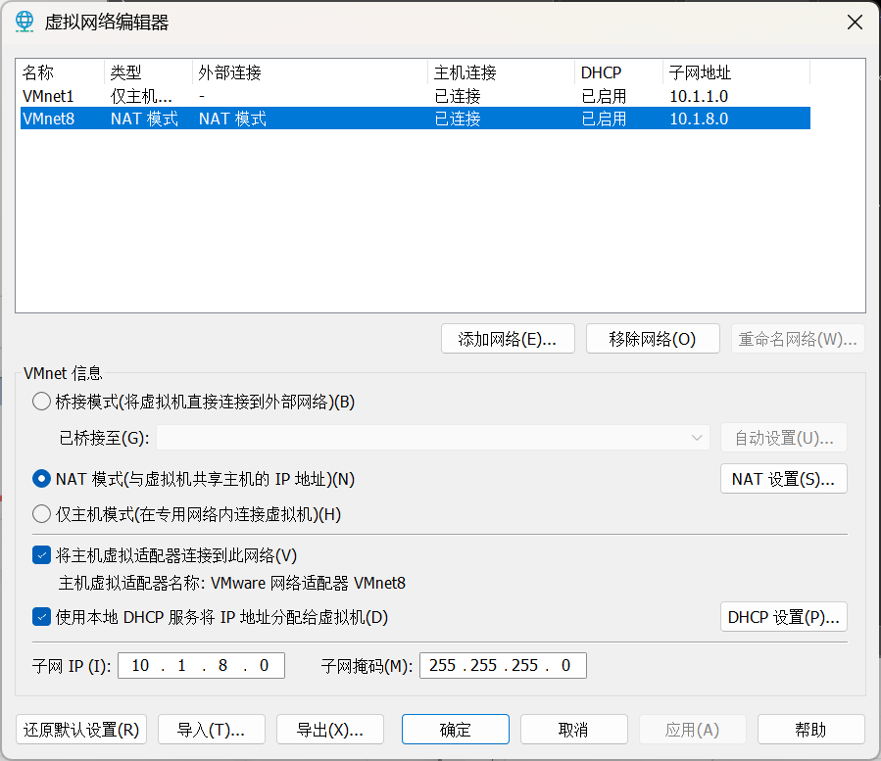Click the 还原默认设置(R) button
Viewport: 881px width, 761px height.
pyautogui.click(x=81, y=730)
